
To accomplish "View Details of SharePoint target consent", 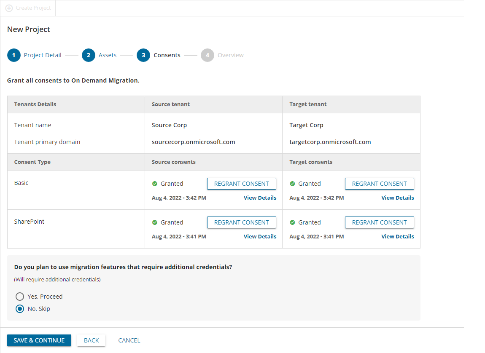I will pyautogui.click(x=398, y=237).
